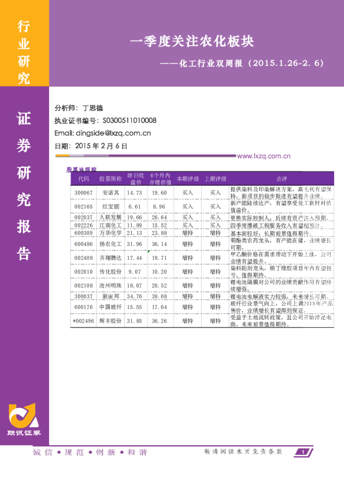Viewport: 344px width, 486px height.
Task: Select closing price 17.44
Action: [135, 258]
